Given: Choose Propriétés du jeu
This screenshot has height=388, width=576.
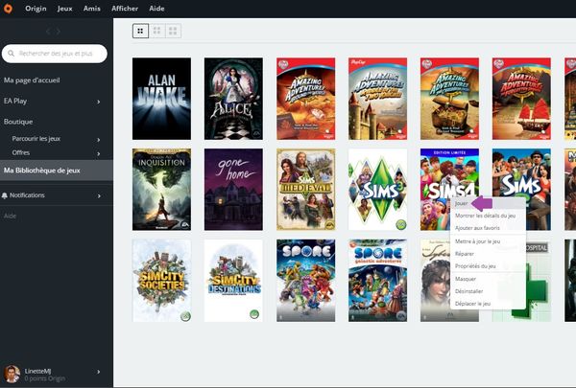Looking at the screenshot, I should pos(475,266).
